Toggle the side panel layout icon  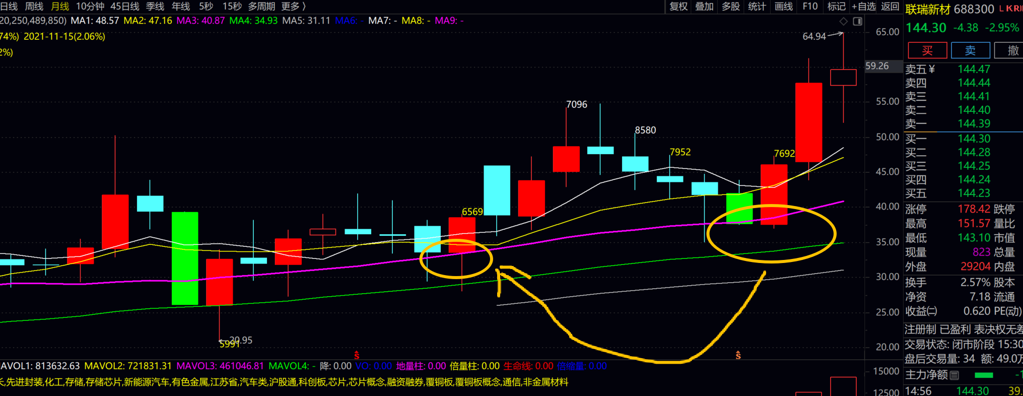(x=857, y=21)
